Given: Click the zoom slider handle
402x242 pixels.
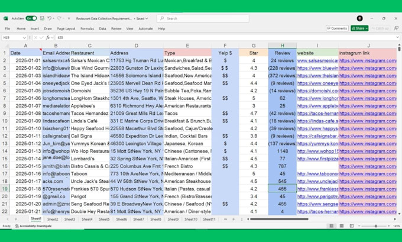Looking at the screenshot, I should coord(376,226).
